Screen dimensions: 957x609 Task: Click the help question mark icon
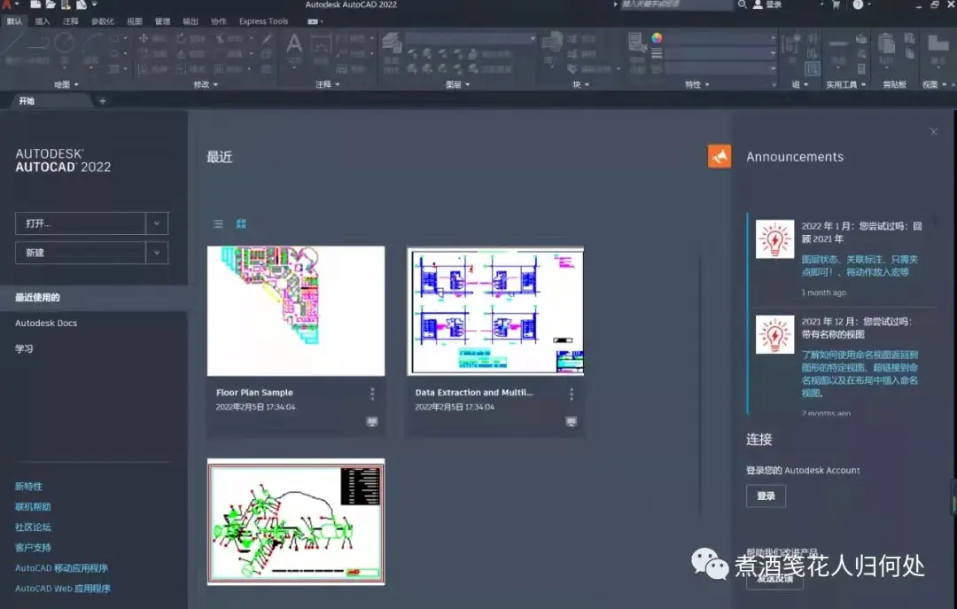pyautogui.click(x=858, y=4)
